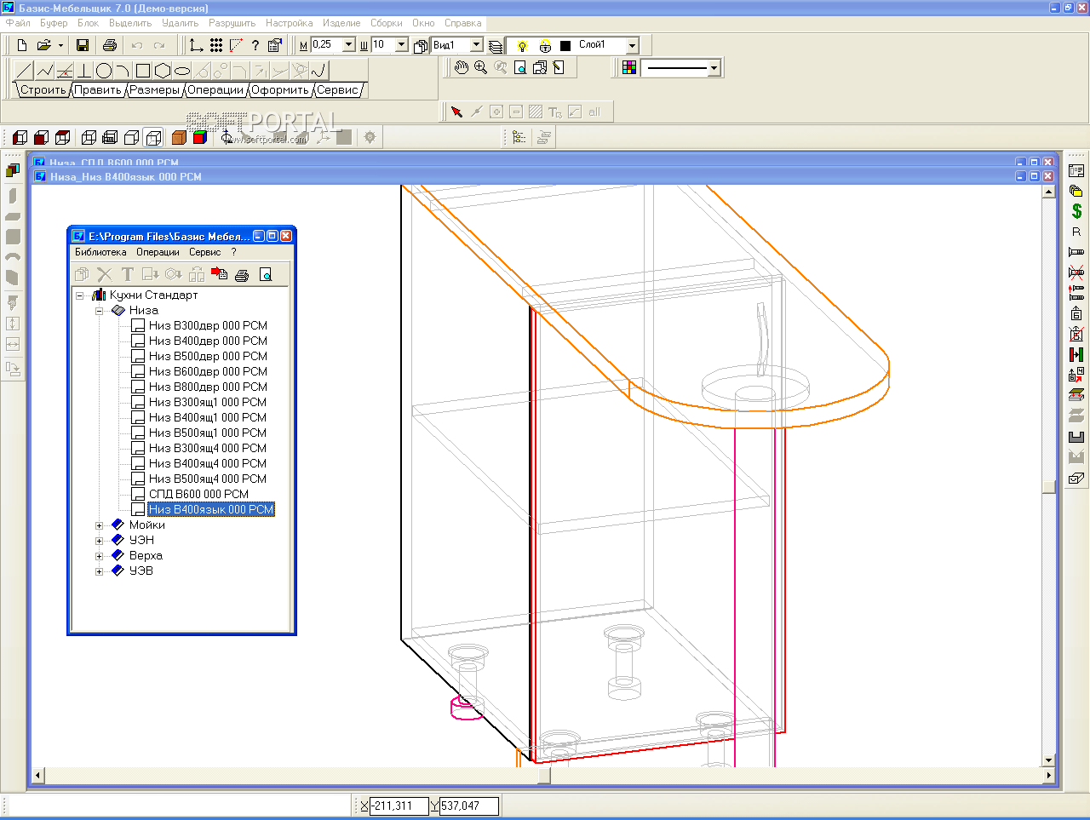Click the coordinate axes icon in toolbar
The height and width of the screenshot is (820, 1090).
(x=197, y=45)
